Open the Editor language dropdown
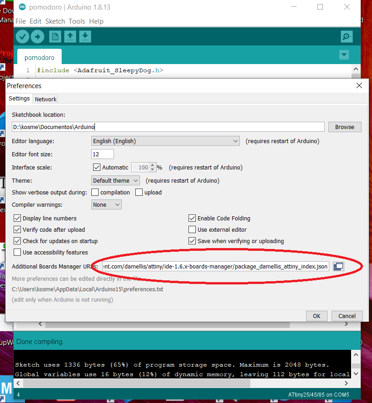Image resolution: width=372 pixels, height=403 pixels. 165,141
